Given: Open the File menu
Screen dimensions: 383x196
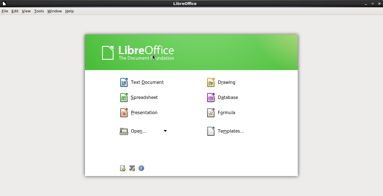Looking at the screenshot, I should pos(5,11).
